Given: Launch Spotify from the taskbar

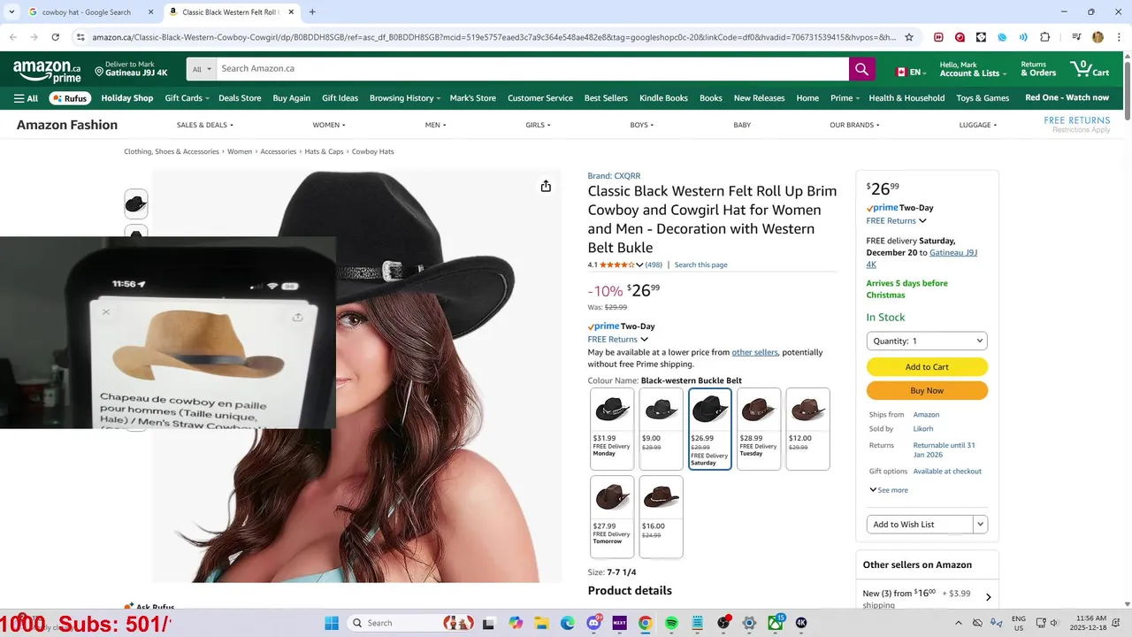Looking at the screenshot, I should pos(671,623).
